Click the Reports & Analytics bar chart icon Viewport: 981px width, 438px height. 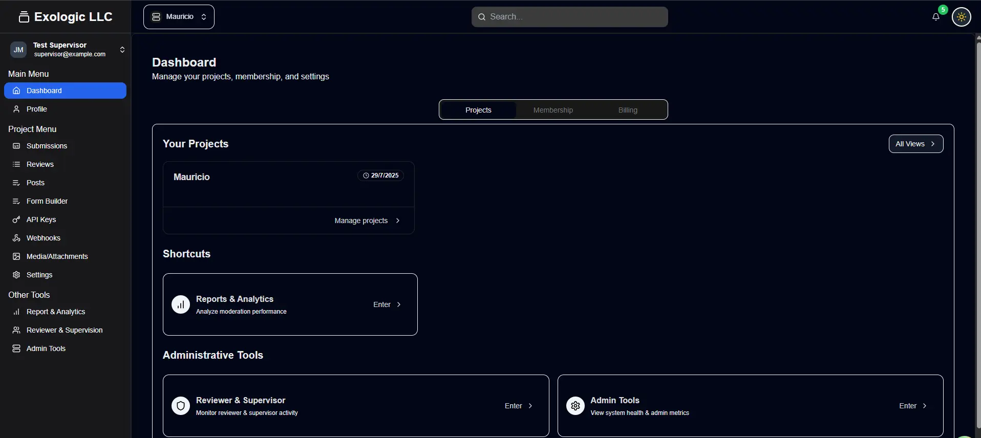click(180, 305)
